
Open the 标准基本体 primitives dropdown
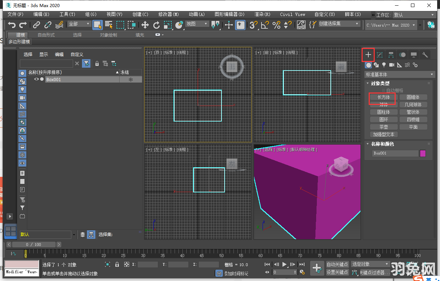(399, 74)
